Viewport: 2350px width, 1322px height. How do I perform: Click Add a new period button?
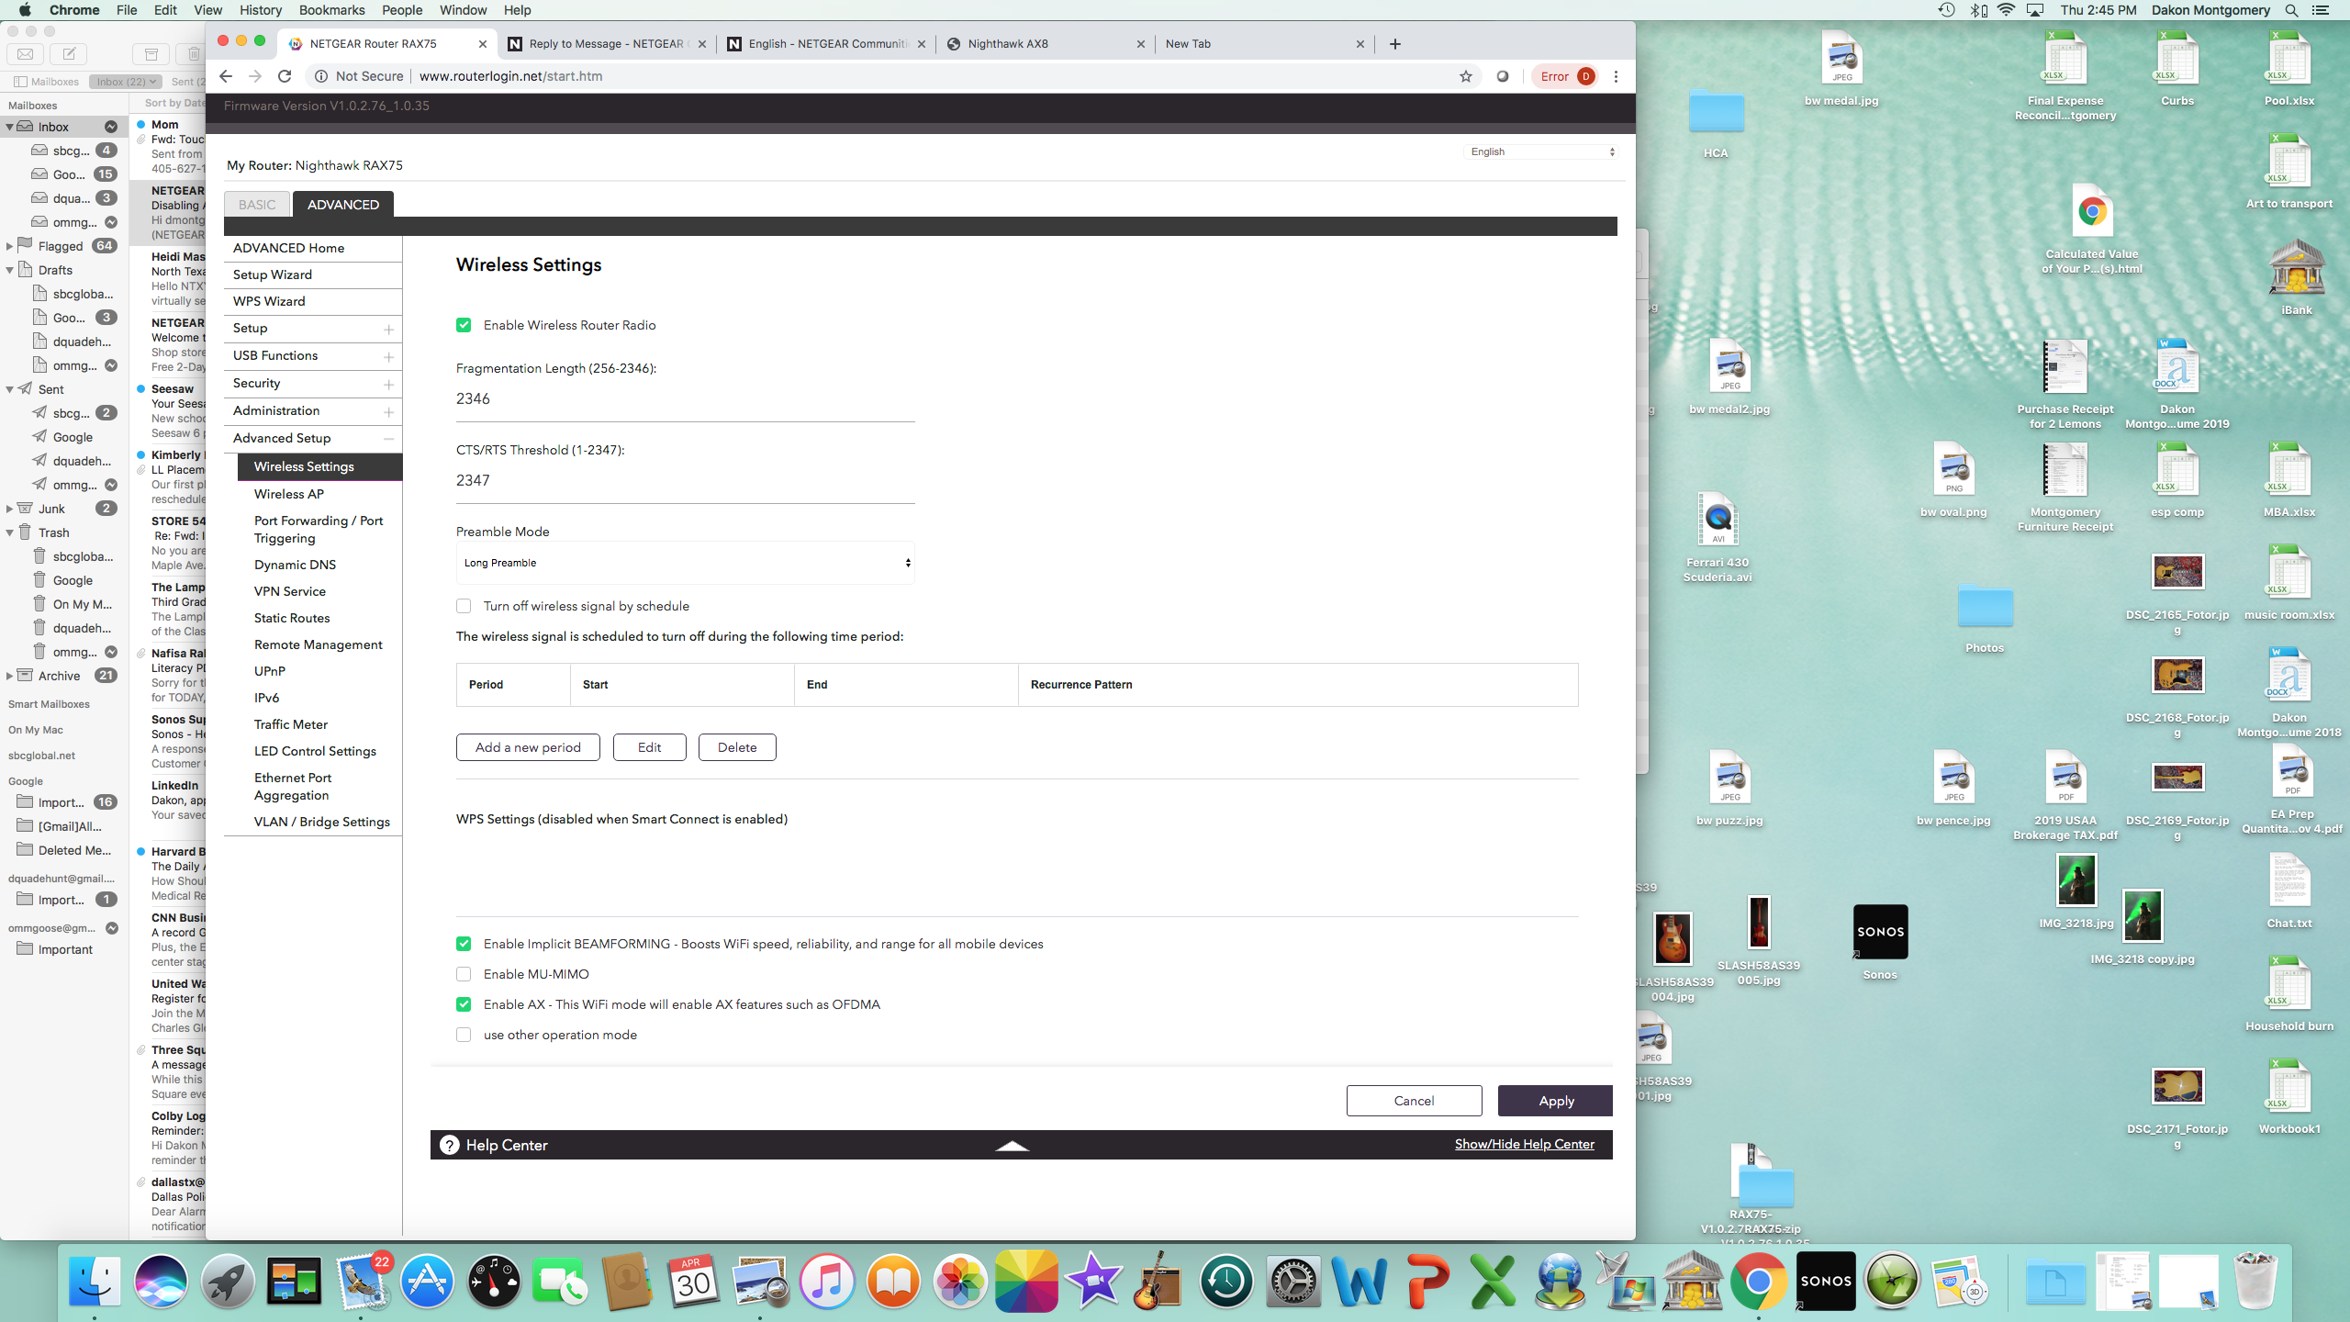[x=528, y=747]
